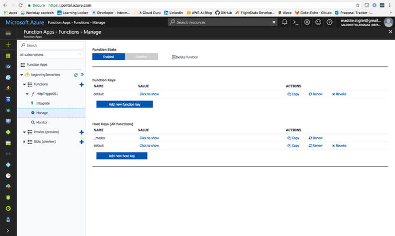Select Integrate under HttpTriggerJS1
Viewport: 395px width, 236px height.
43,103
